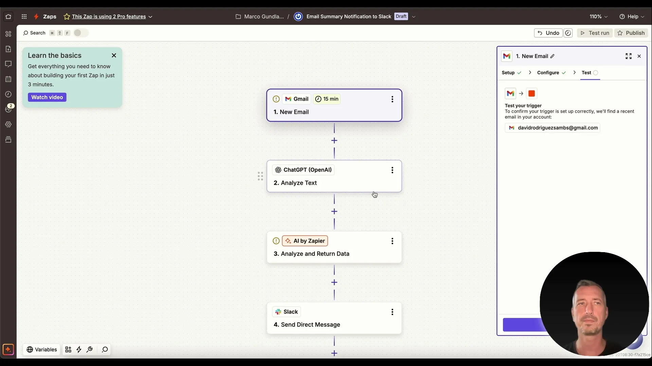Select the wrench tool in bottom toolbar
652x366 pixels.
pyautogui.click(x=90, y=349)
